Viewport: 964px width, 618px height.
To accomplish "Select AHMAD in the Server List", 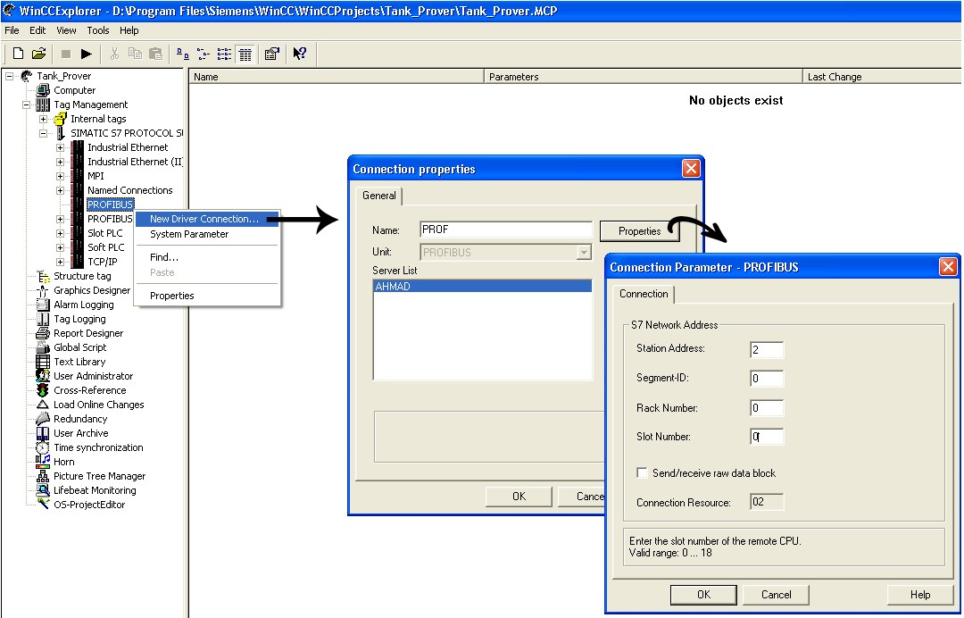I will [482, 286].
